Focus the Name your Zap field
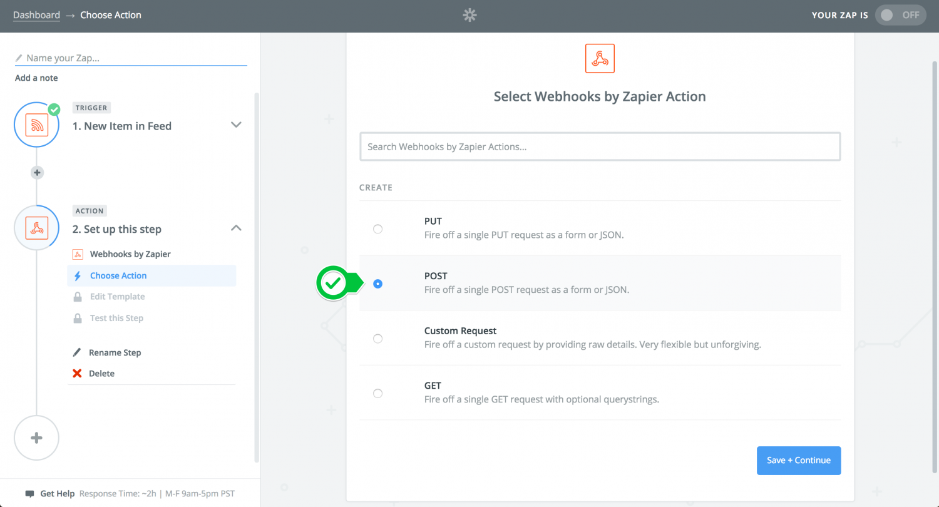Viewport: 939px width, 507px height. (x=131, y=58)
